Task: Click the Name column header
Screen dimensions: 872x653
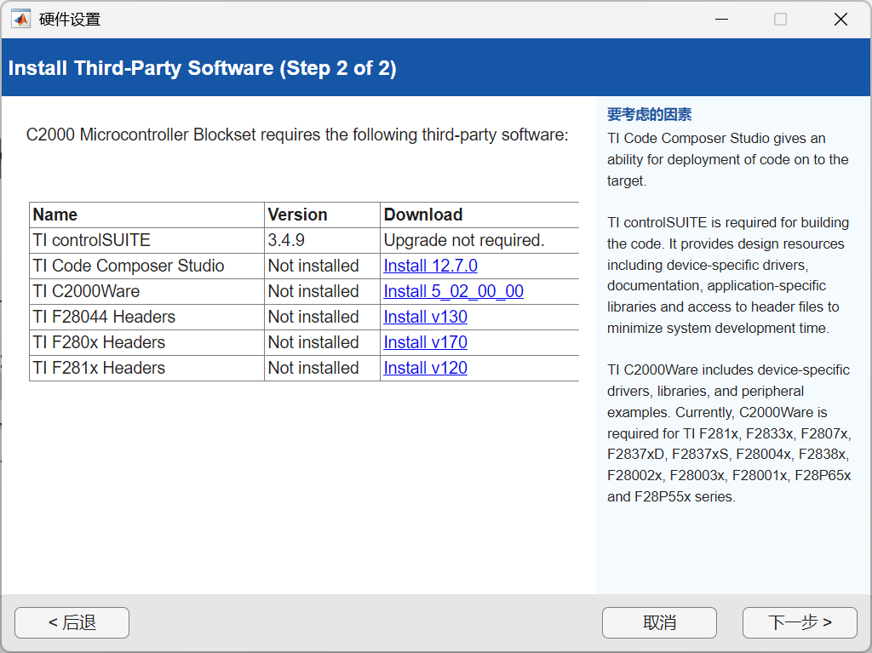Action: pyautogui.click(x=146, y=215)
